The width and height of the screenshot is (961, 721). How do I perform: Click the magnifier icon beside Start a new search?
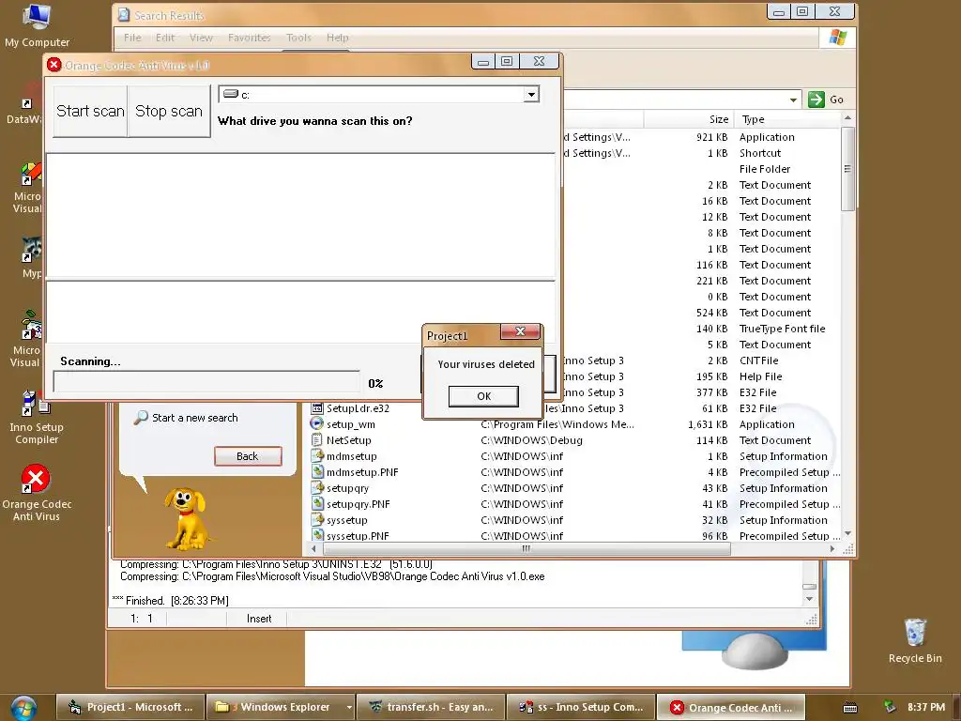pos(141,418)
